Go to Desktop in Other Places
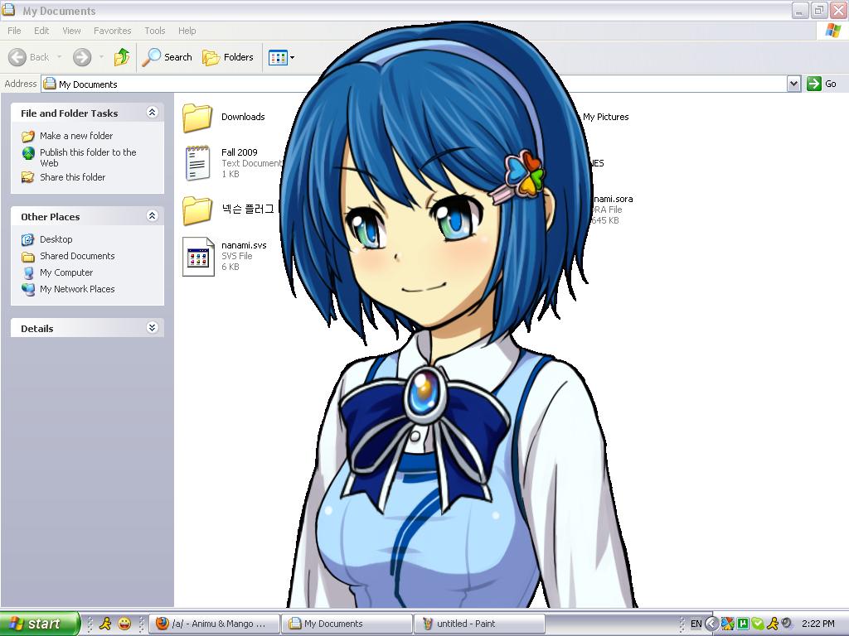 click(56, 239)
